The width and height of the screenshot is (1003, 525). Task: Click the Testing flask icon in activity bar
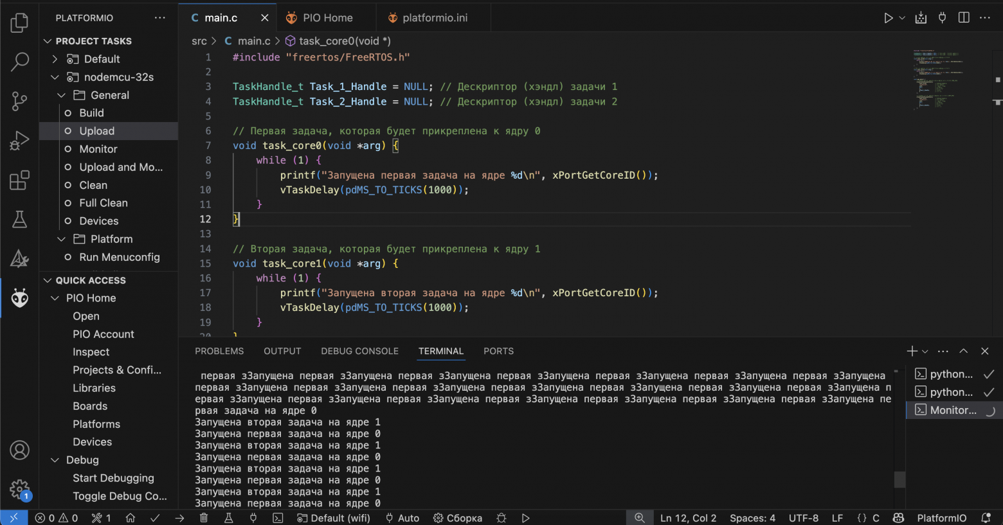[x=20, y=220]
